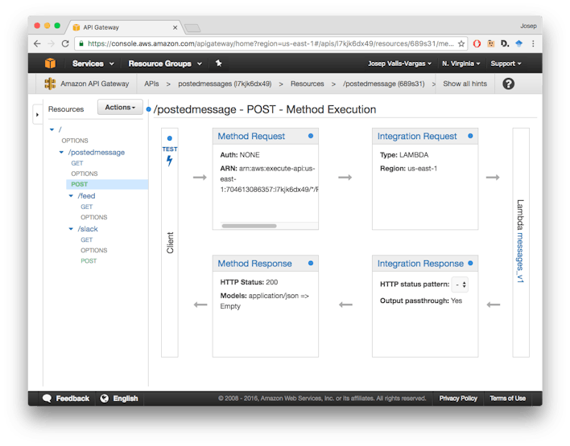Click the blue shield extension icon

click(518, 43)
